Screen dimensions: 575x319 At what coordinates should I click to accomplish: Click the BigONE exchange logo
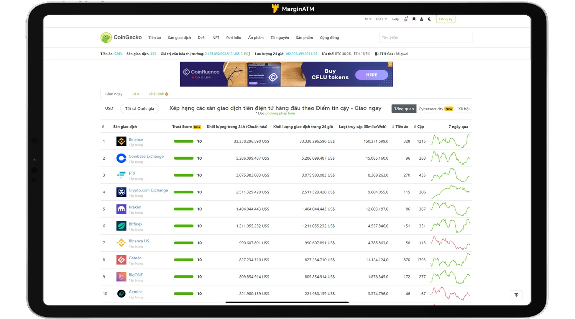(x=121, y=276)
